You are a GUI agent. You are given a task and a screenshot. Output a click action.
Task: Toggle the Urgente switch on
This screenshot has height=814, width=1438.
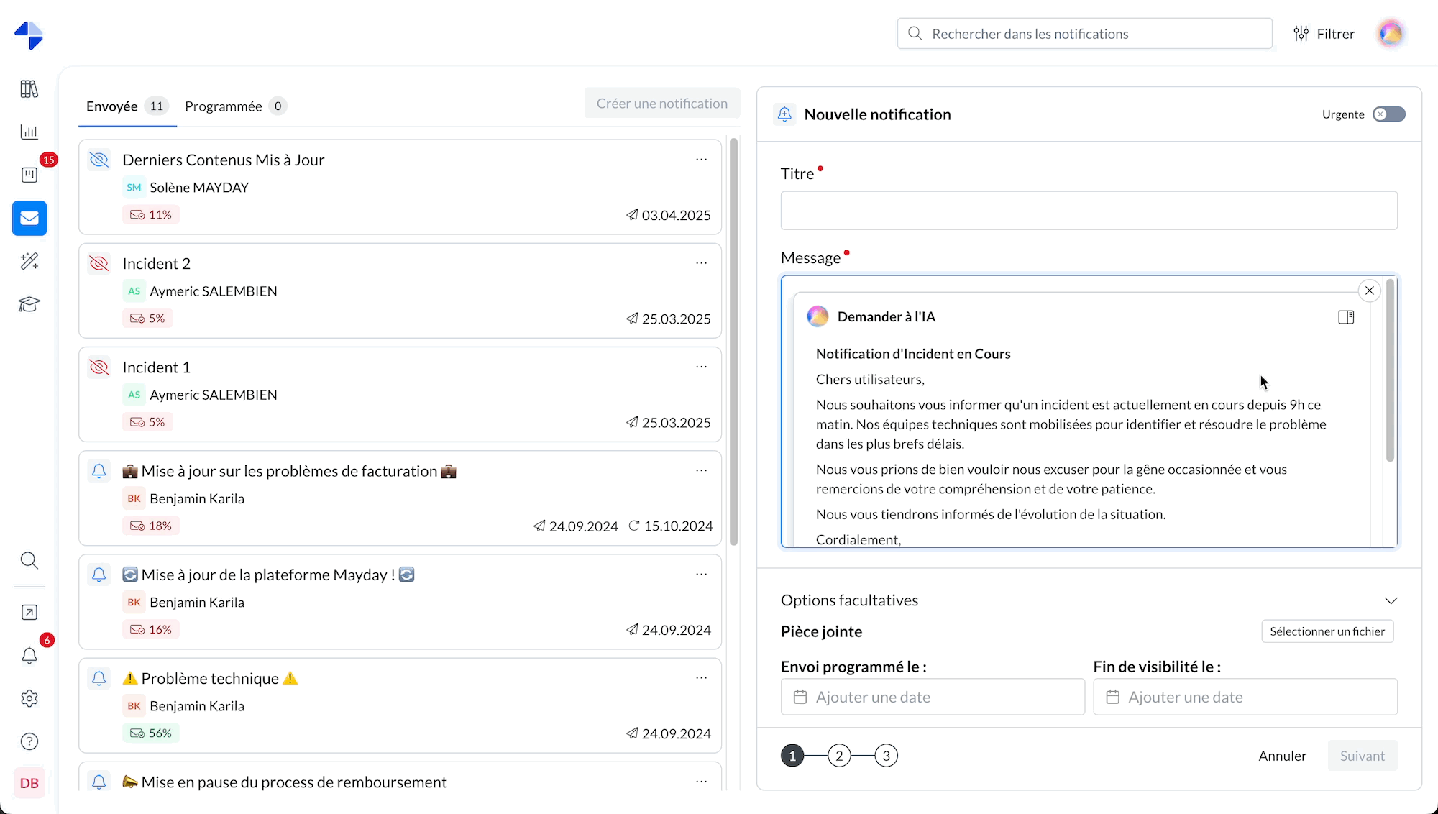[x=1388, y=114]
